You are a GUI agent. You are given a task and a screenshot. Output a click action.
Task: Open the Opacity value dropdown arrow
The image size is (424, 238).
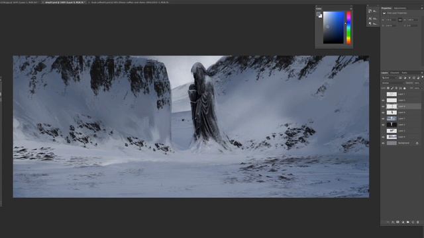pyautogui.click(x=422, y=83)
